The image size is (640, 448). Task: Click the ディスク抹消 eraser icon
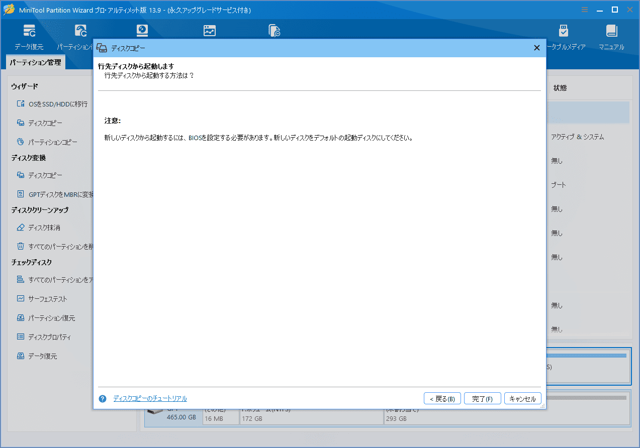point(21,228)
